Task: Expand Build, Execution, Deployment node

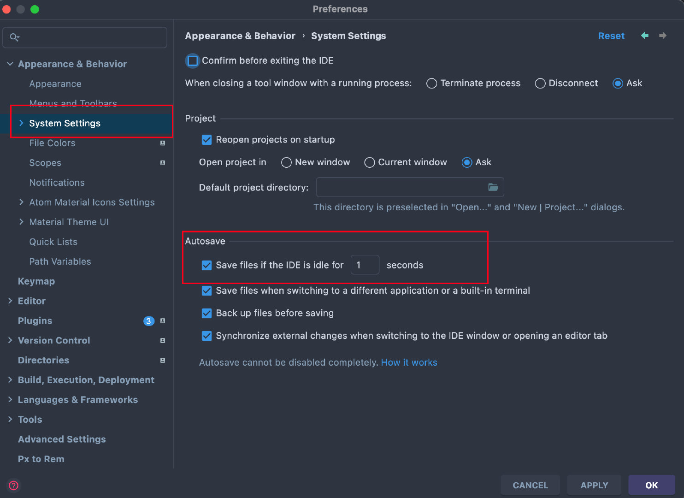Action: (10, 380)
